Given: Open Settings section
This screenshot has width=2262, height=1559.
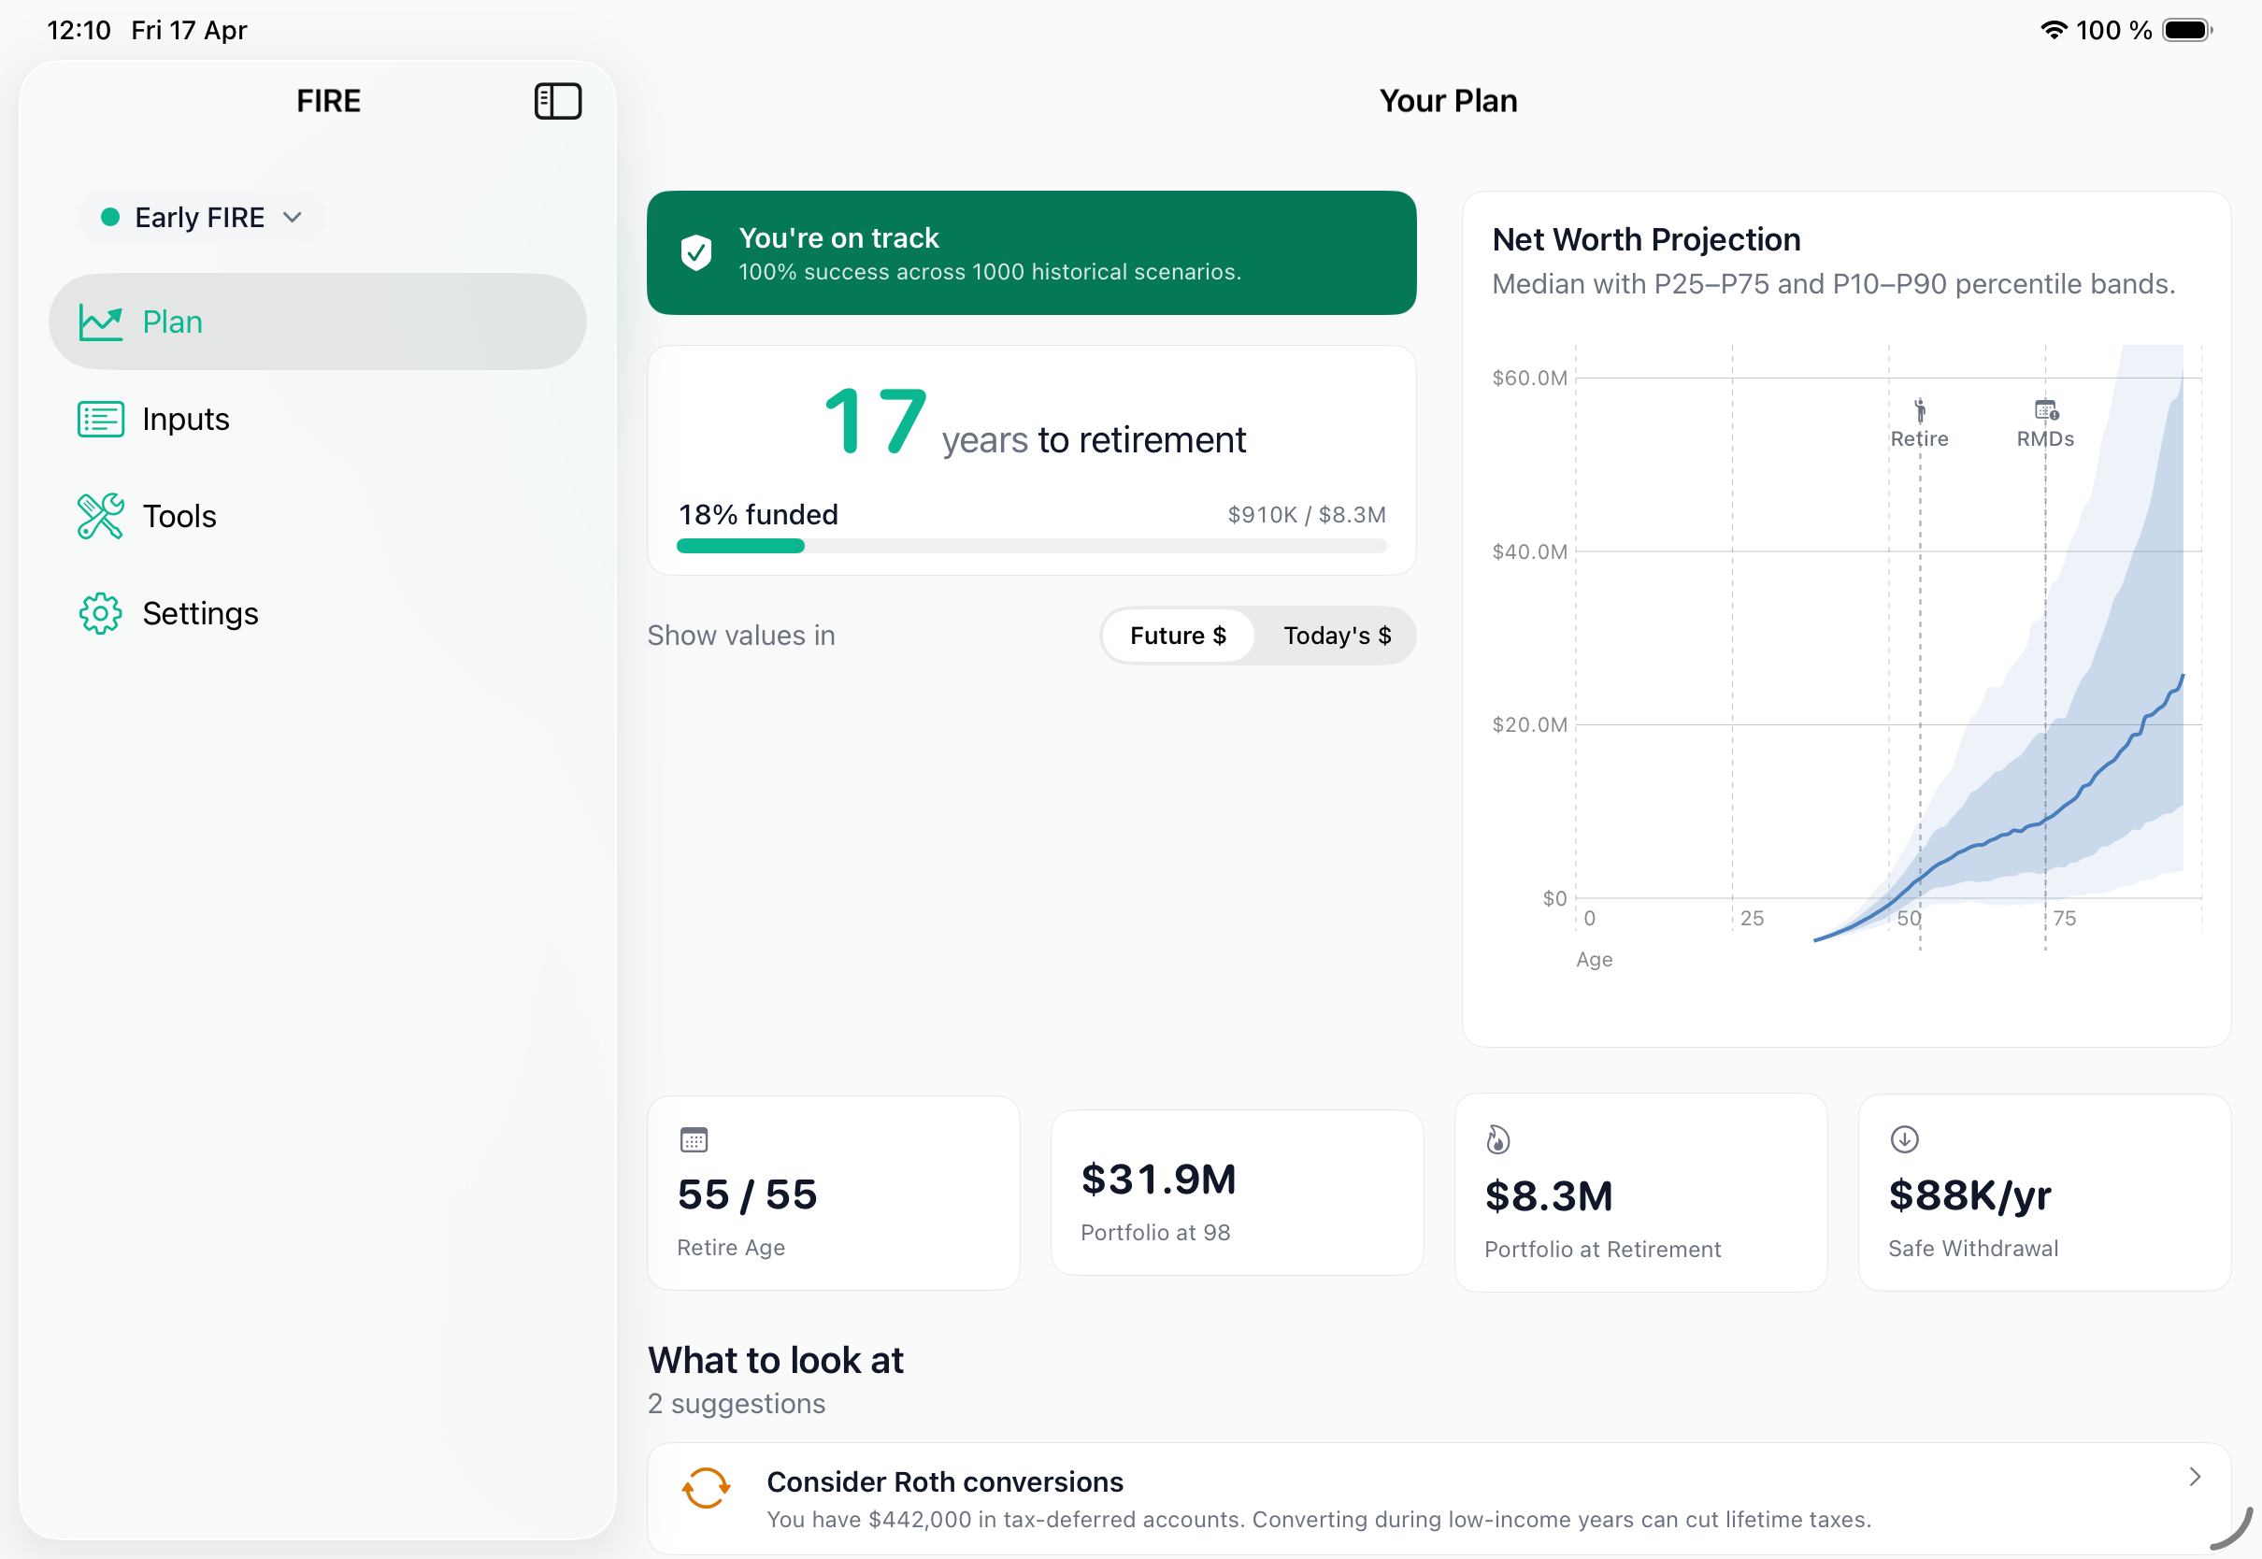Looking at the screenshot, I should [x=318, y=613].
